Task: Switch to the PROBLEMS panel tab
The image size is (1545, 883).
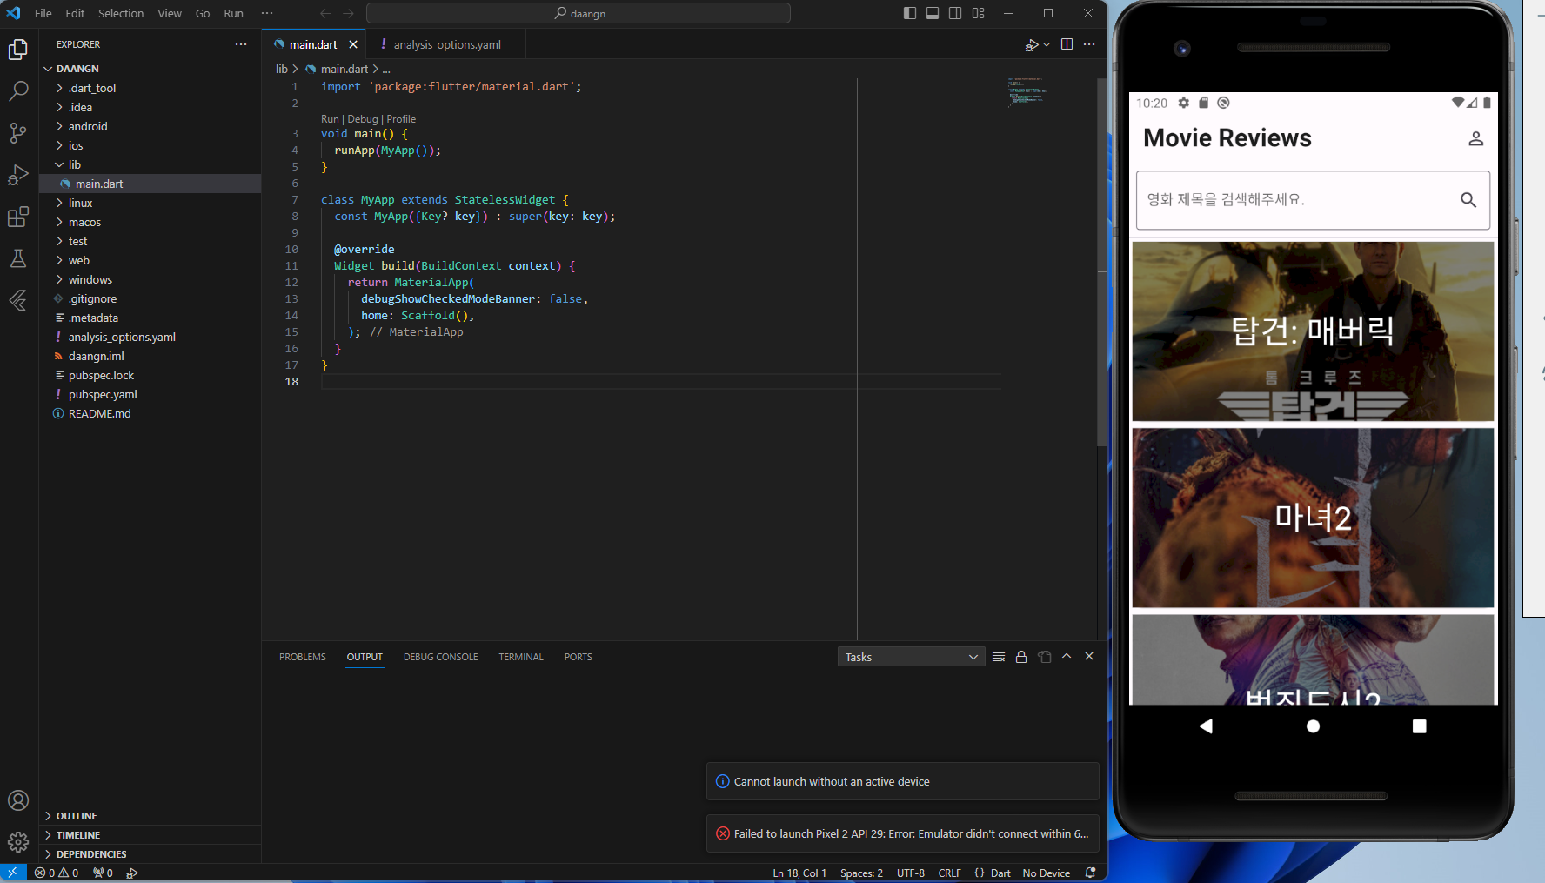Action: [x=303, y=657]
